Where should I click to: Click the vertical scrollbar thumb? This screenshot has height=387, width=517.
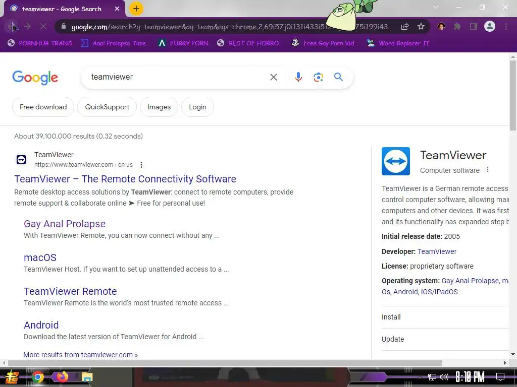coord(513,95)
